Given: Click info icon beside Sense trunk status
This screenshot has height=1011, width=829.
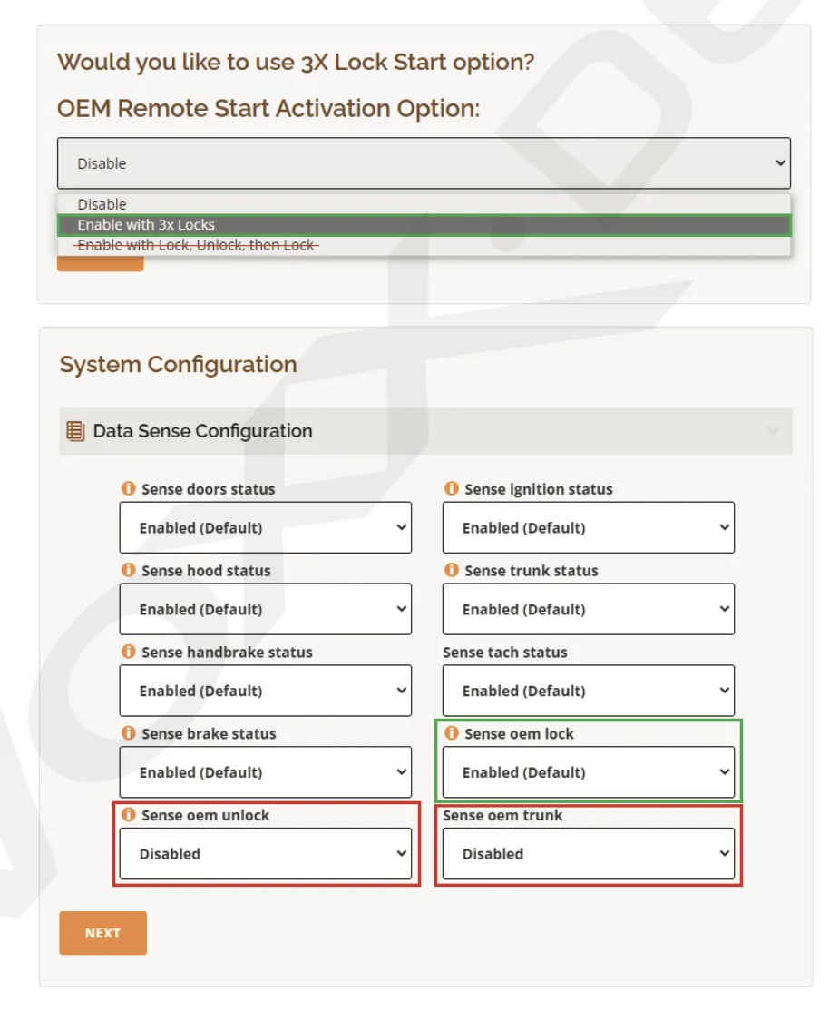Looking at the screenshot, I should 452,571.
